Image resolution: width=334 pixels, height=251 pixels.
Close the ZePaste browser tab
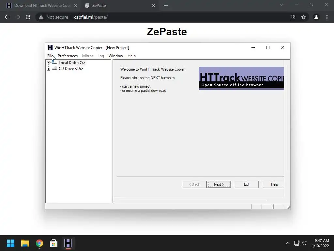point(154,6)
